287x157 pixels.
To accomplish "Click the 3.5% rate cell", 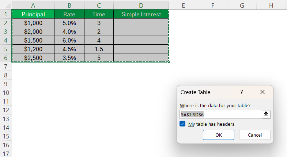I will click(69, 58).
